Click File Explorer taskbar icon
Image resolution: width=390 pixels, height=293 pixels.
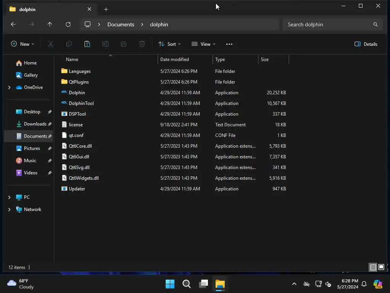[220, 284]
